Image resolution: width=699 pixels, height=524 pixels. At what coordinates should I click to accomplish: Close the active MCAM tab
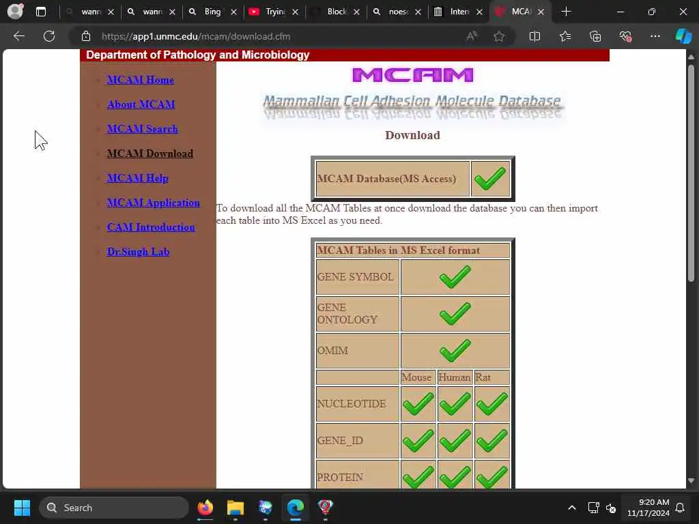click(x=541, y=12)
